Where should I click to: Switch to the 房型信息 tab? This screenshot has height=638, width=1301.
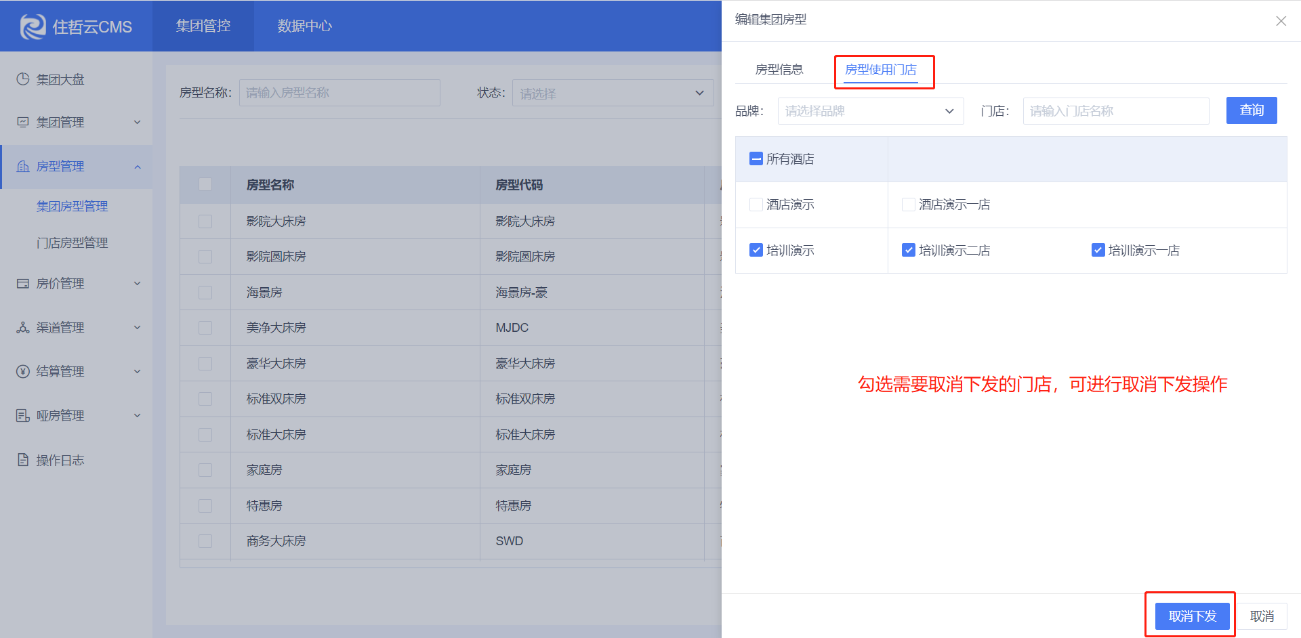779,69
